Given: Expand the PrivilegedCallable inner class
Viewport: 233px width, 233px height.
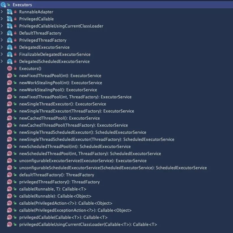Looking at the screenshot, I should coord(2,19).
